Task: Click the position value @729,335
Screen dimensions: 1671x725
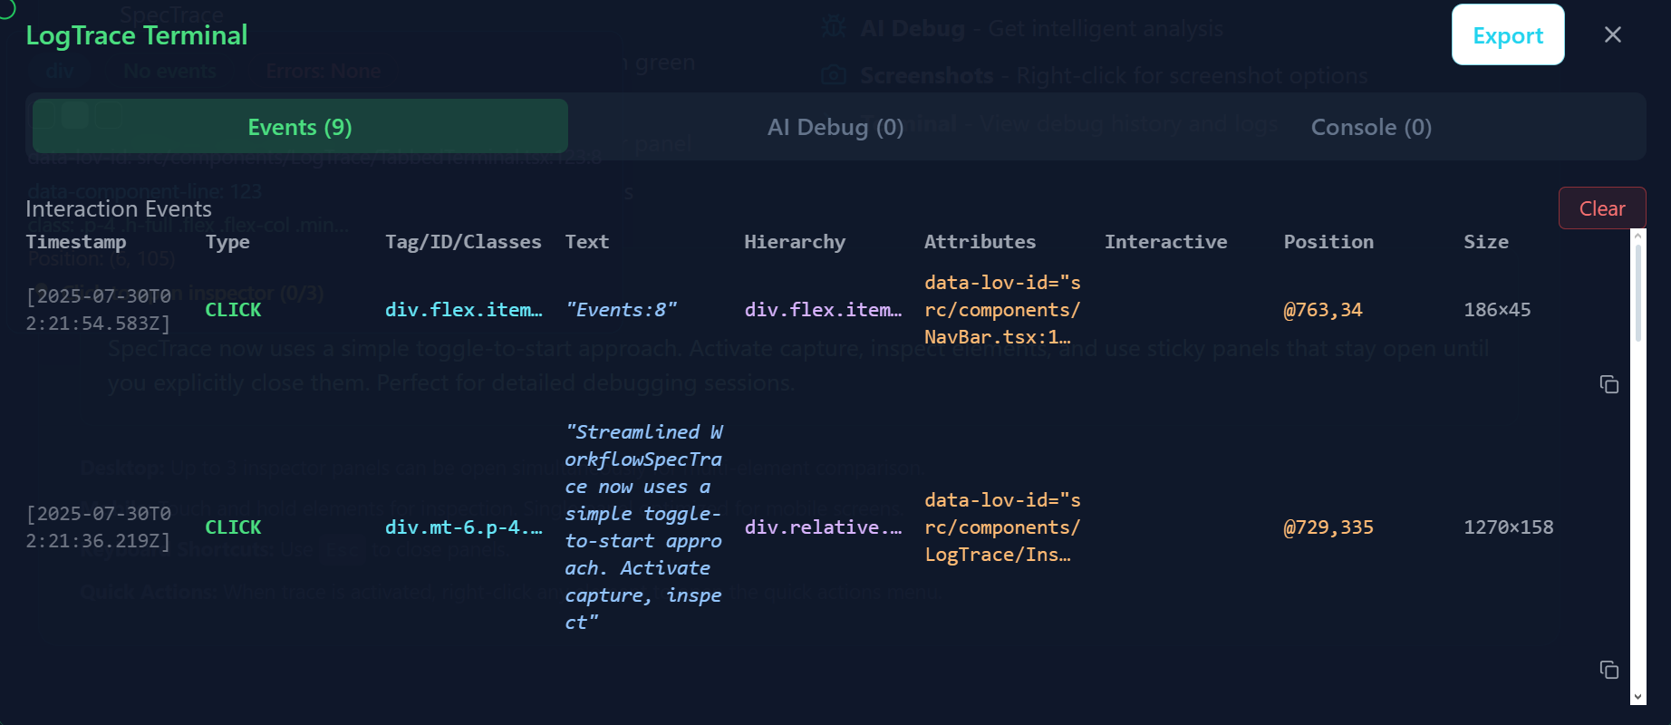Action: 1328,527
